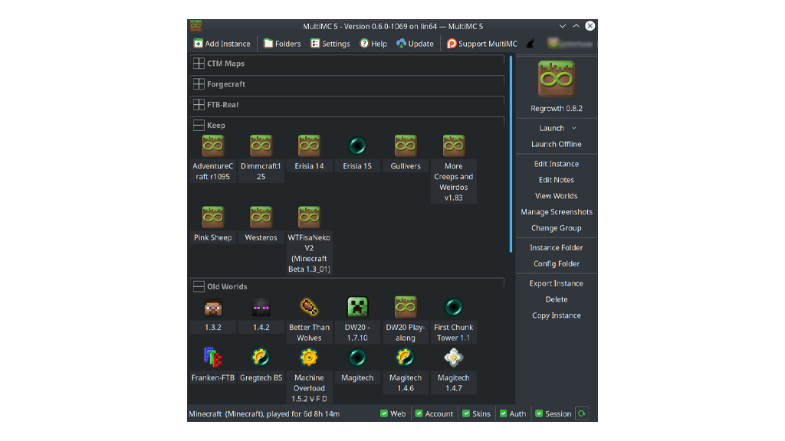
Task: Expand the Forgecraft group
Action: click(x=199, y=84)
